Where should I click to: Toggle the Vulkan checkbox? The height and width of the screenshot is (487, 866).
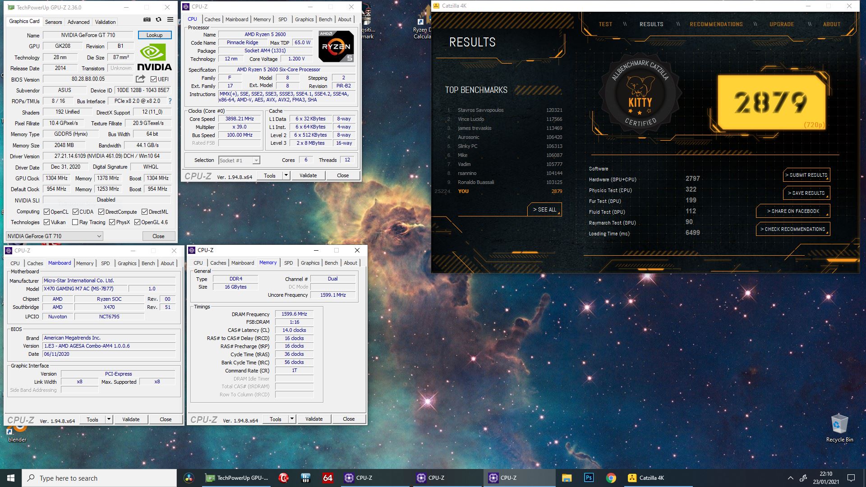46,222
